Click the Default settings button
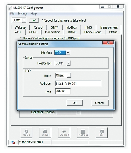131x153 pixels. [x=64, y=133]
